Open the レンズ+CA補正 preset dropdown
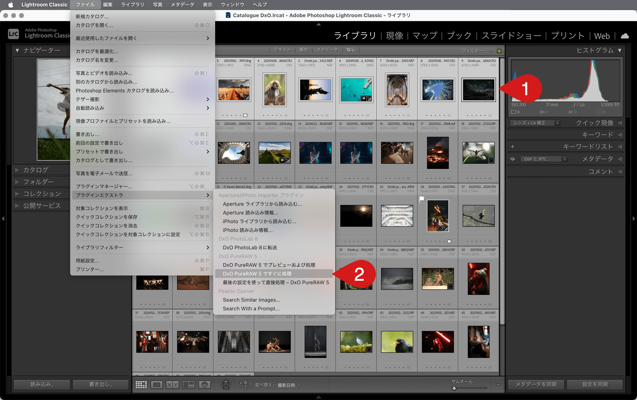 [535, 123]
